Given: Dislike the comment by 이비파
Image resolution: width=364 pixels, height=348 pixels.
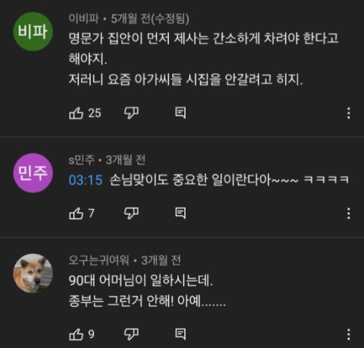Looking at the screenshot, I should pos(132,113).
